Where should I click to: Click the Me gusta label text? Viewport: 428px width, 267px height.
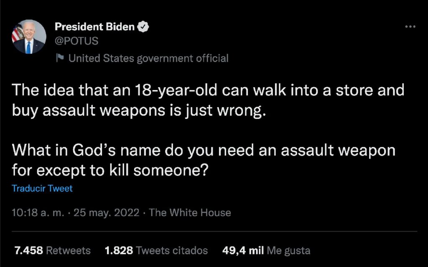[x=289, y=250]
